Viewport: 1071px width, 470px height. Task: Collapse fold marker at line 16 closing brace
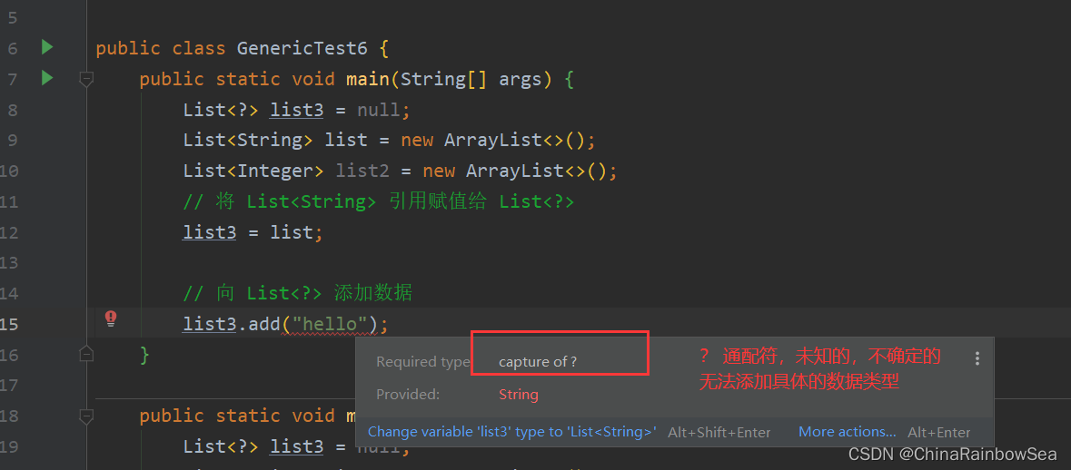pyautogui.click(x=86, y=353)
